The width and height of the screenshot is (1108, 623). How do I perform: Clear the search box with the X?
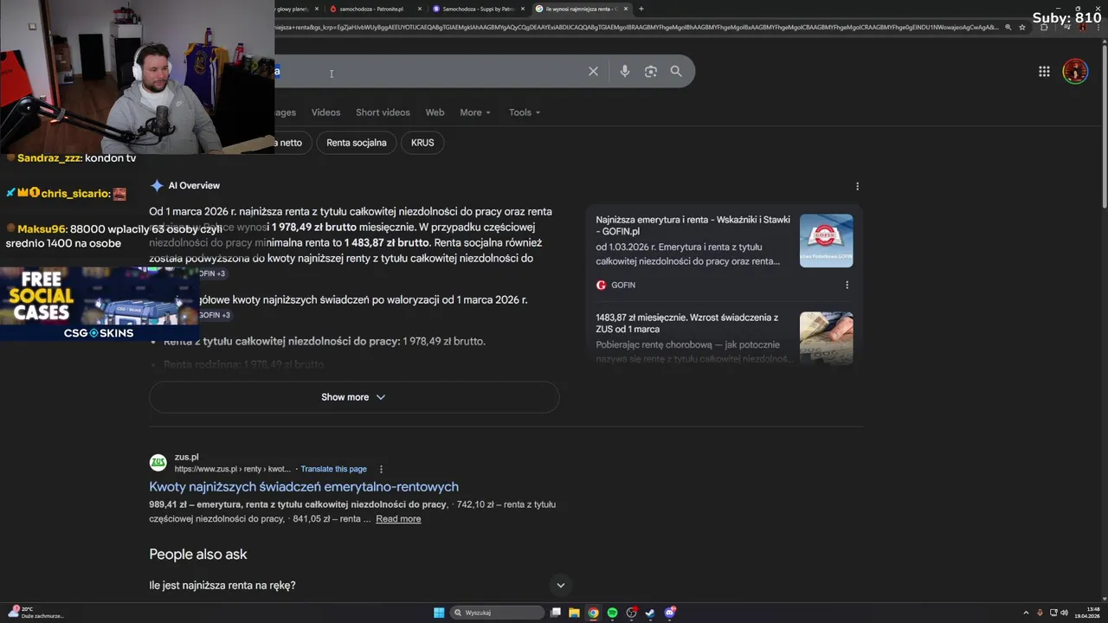click(x=593, y=72)
